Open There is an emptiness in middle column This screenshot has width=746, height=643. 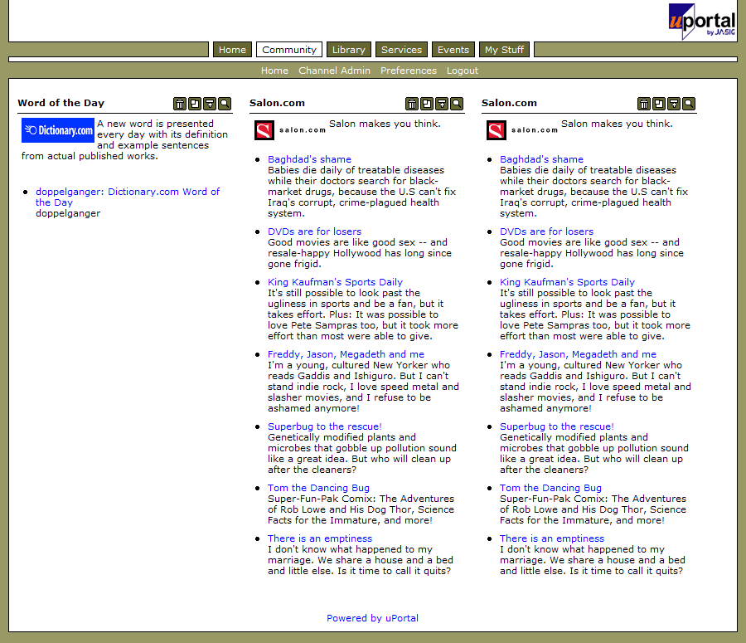pyautogui.click(x=320, y=538)
